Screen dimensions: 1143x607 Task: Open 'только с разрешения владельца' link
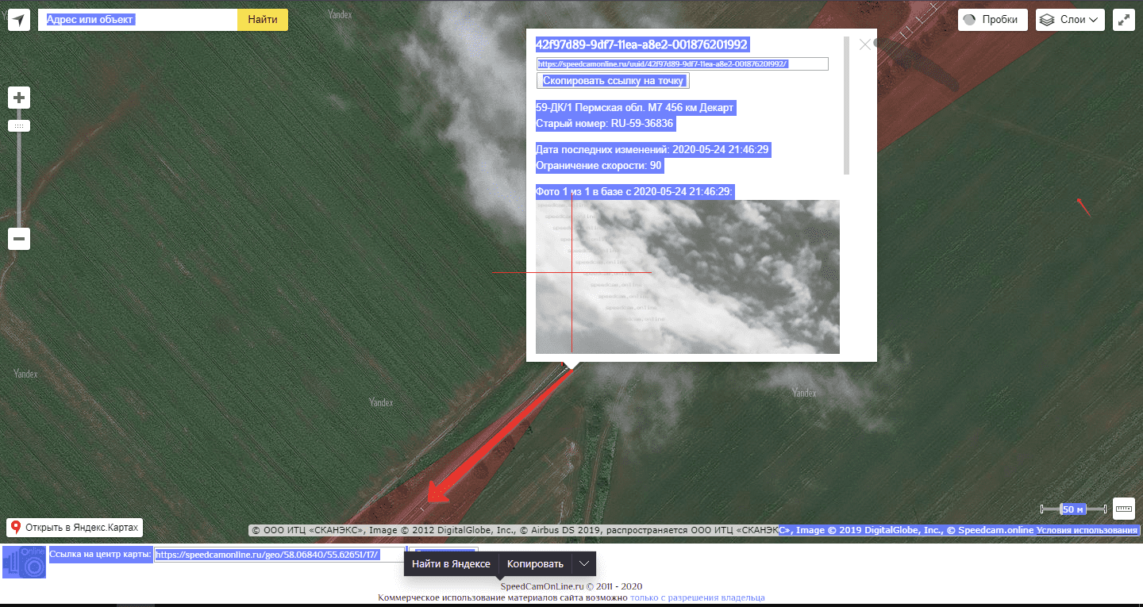point(698,597)
